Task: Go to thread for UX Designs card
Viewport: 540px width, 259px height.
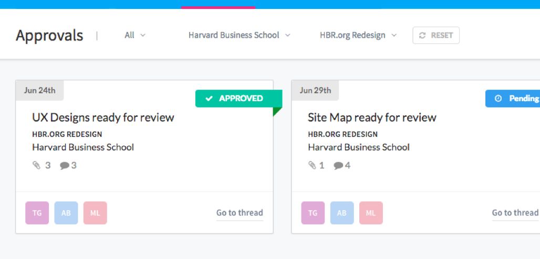Action: 240,213
